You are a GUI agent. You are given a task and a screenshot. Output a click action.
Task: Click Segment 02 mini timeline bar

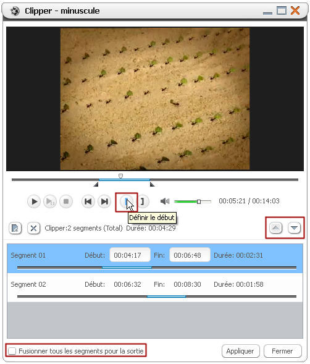point(157,297)
